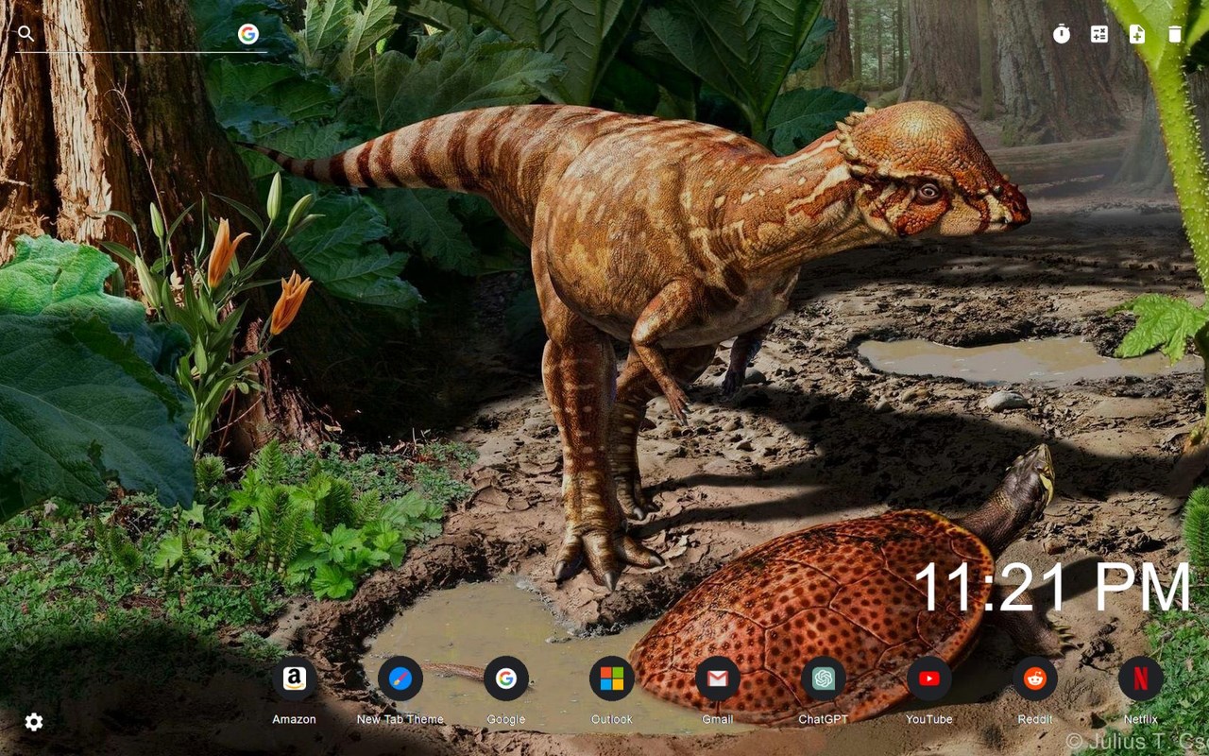Create a new note with the add-file icon
1209x756 pixels.
1137,34
